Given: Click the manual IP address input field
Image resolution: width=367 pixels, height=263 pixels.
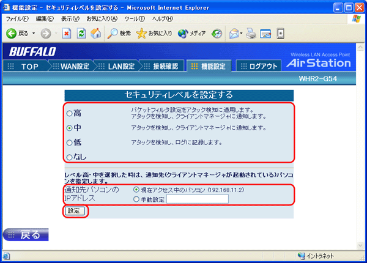Looking at the screenshot, I should 197,199.
